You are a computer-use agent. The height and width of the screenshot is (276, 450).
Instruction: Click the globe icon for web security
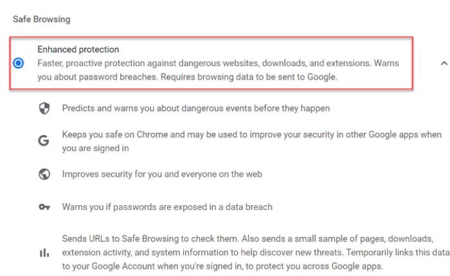pyautogui.click(x=44, y=174)
